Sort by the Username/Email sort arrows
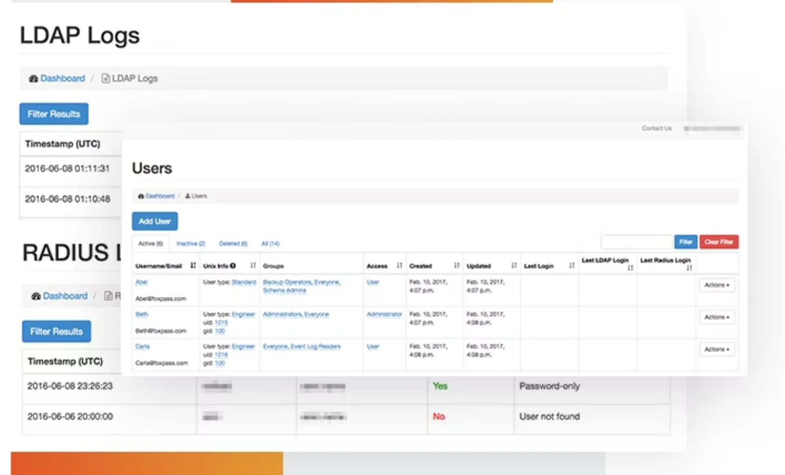This screenshot has width=785, height=475. pos(193,266)
